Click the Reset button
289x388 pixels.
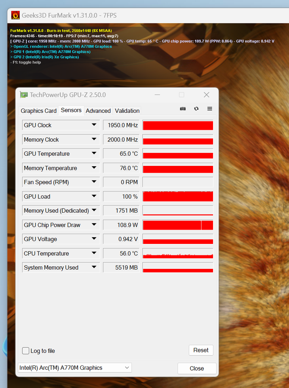click(x=201, y=350)
